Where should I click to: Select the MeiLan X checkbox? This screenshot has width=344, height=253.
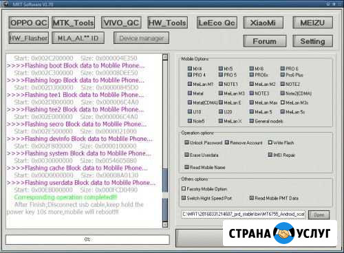pos(221,121)
